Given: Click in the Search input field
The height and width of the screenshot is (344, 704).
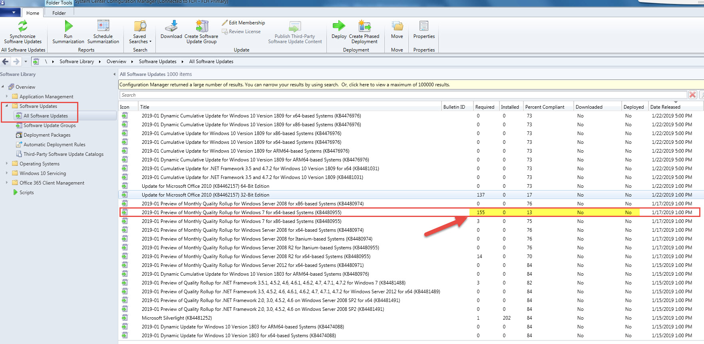Looking at the screenshot, I should [403, 95].
